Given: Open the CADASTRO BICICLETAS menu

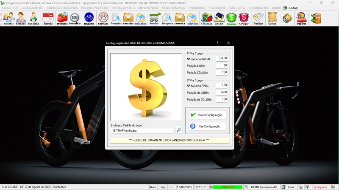Looking at the screenshot, I should point(62,8).
